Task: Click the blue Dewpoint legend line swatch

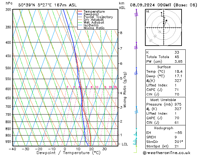Action: [80, 14]
